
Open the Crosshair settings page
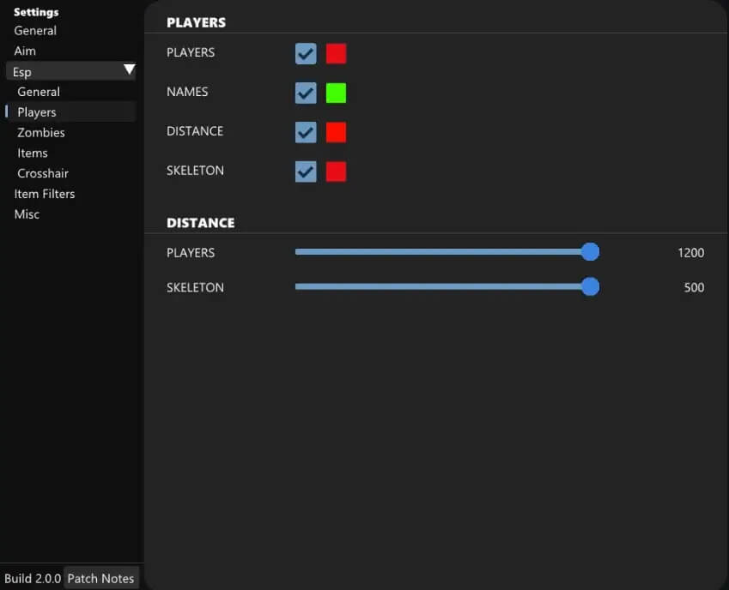(x=43, y=173)
